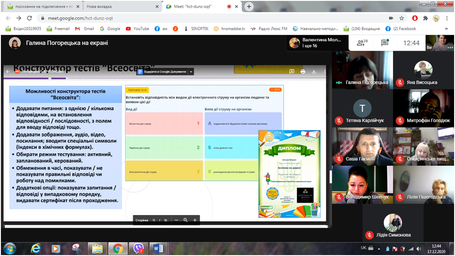Open the Chrome three-dot menu

(447, 18)
